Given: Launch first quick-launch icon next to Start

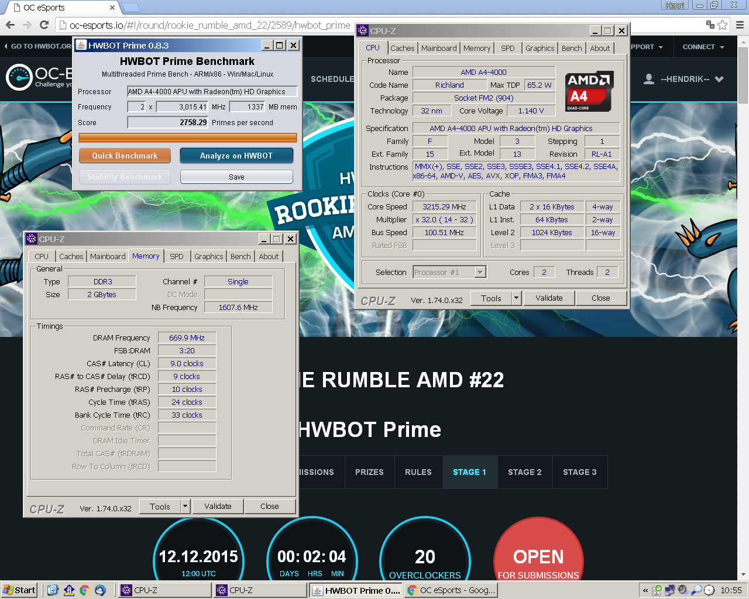Looking at the screenshot, I should [x=53, y=590].
